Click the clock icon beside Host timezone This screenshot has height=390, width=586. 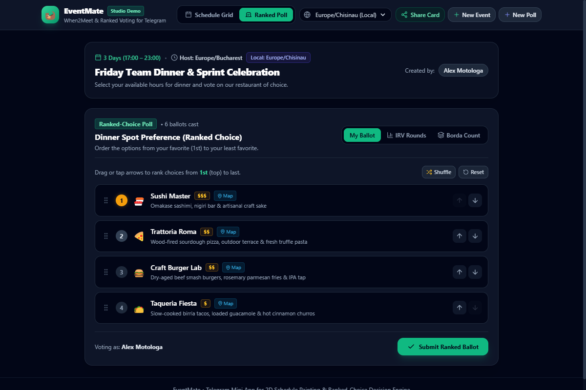point(174,58)
